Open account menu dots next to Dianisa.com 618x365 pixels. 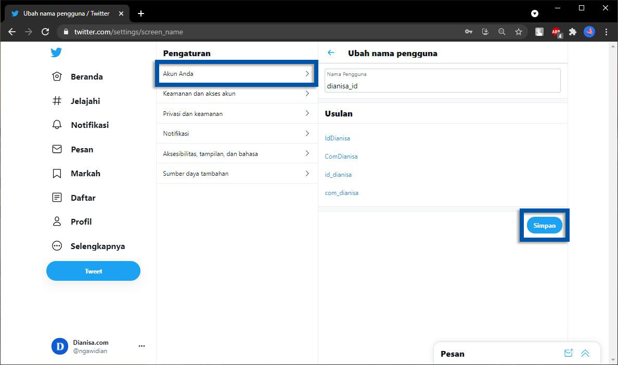(x=141, y=346)
